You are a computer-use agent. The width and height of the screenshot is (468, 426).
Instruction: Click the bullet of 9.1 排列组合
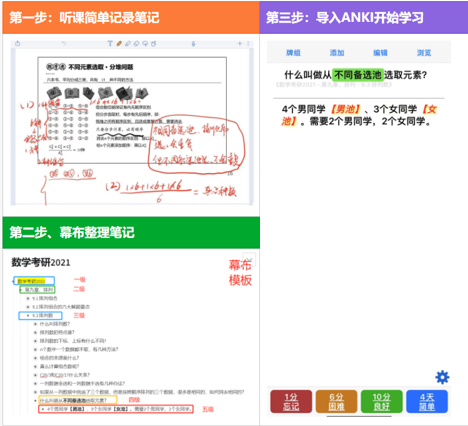coord(28,299)
